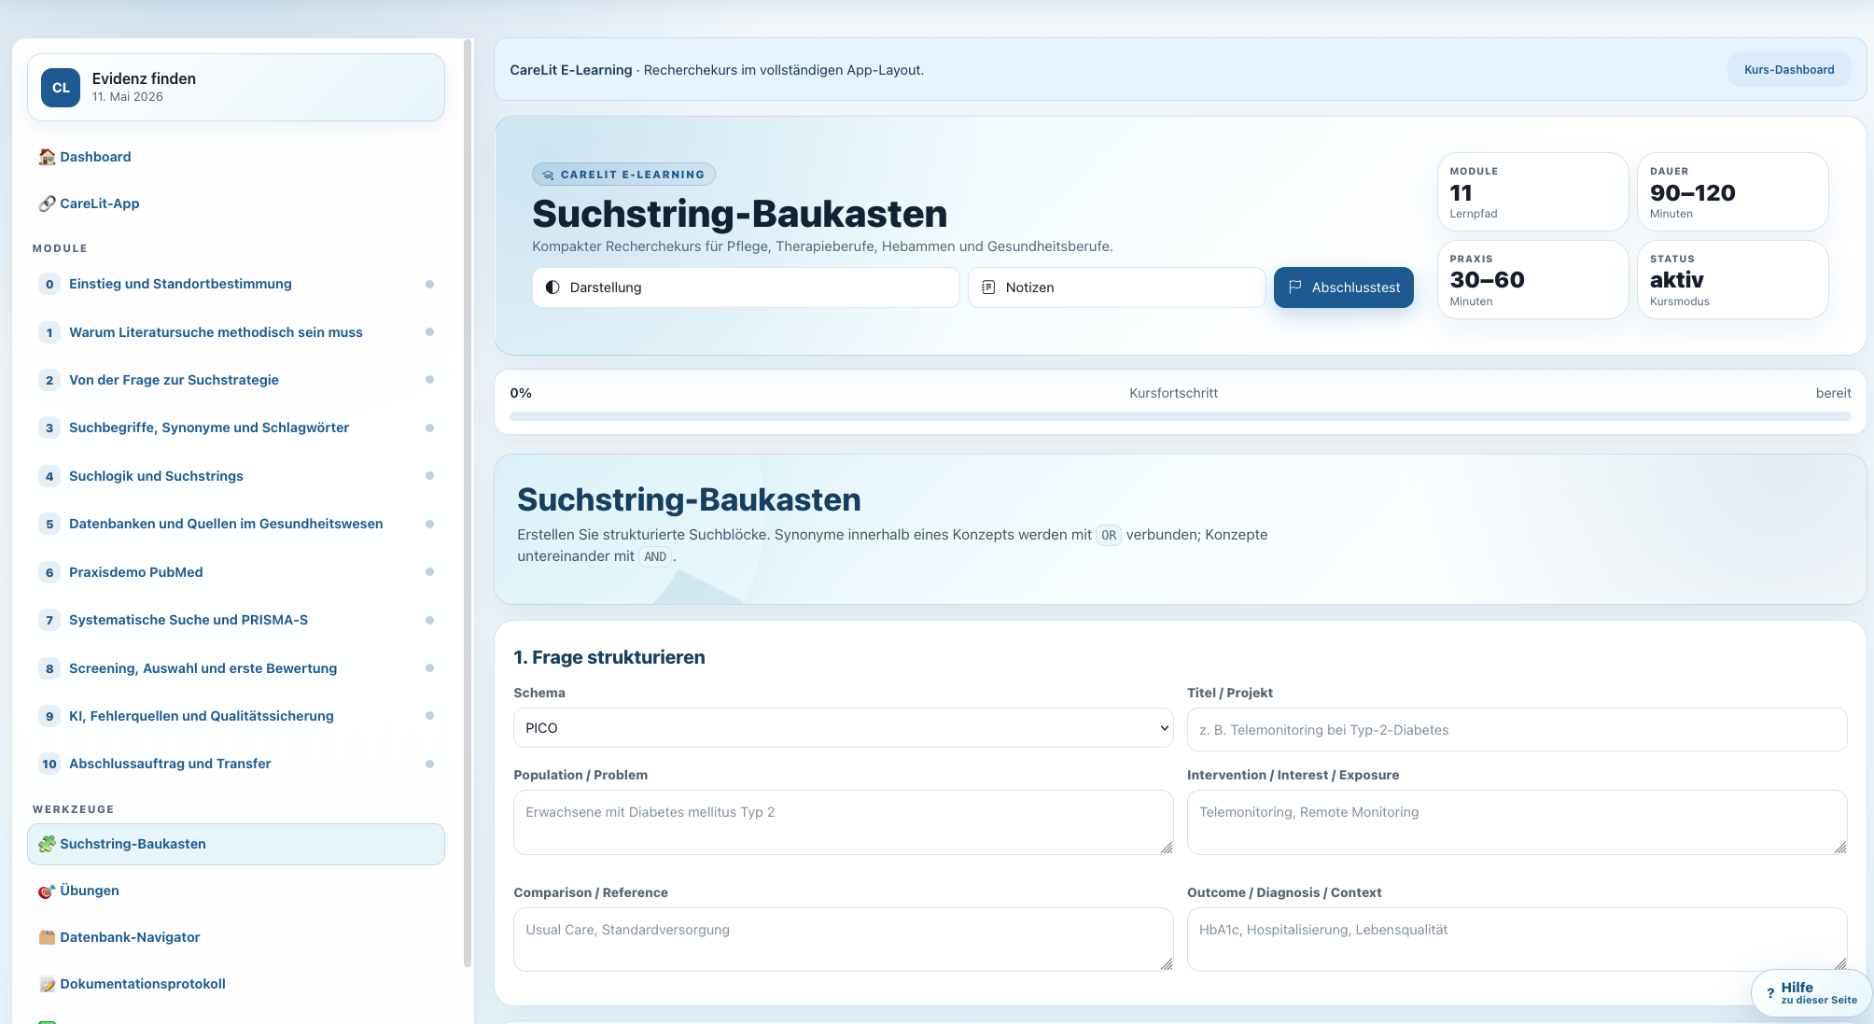The width and height of the screenshot is (1874, 1024).
Task: Click the Suchstring-Baukasten puzzle icon
Action: pos(47,844)
